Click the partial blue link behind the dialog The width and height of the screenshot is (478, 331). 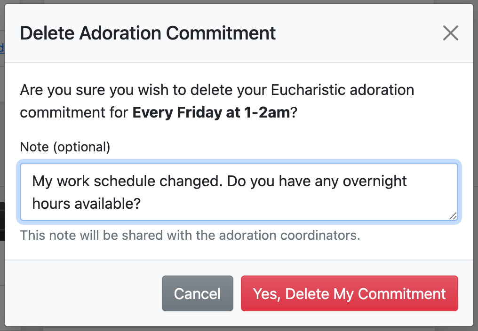click(2, 47)
